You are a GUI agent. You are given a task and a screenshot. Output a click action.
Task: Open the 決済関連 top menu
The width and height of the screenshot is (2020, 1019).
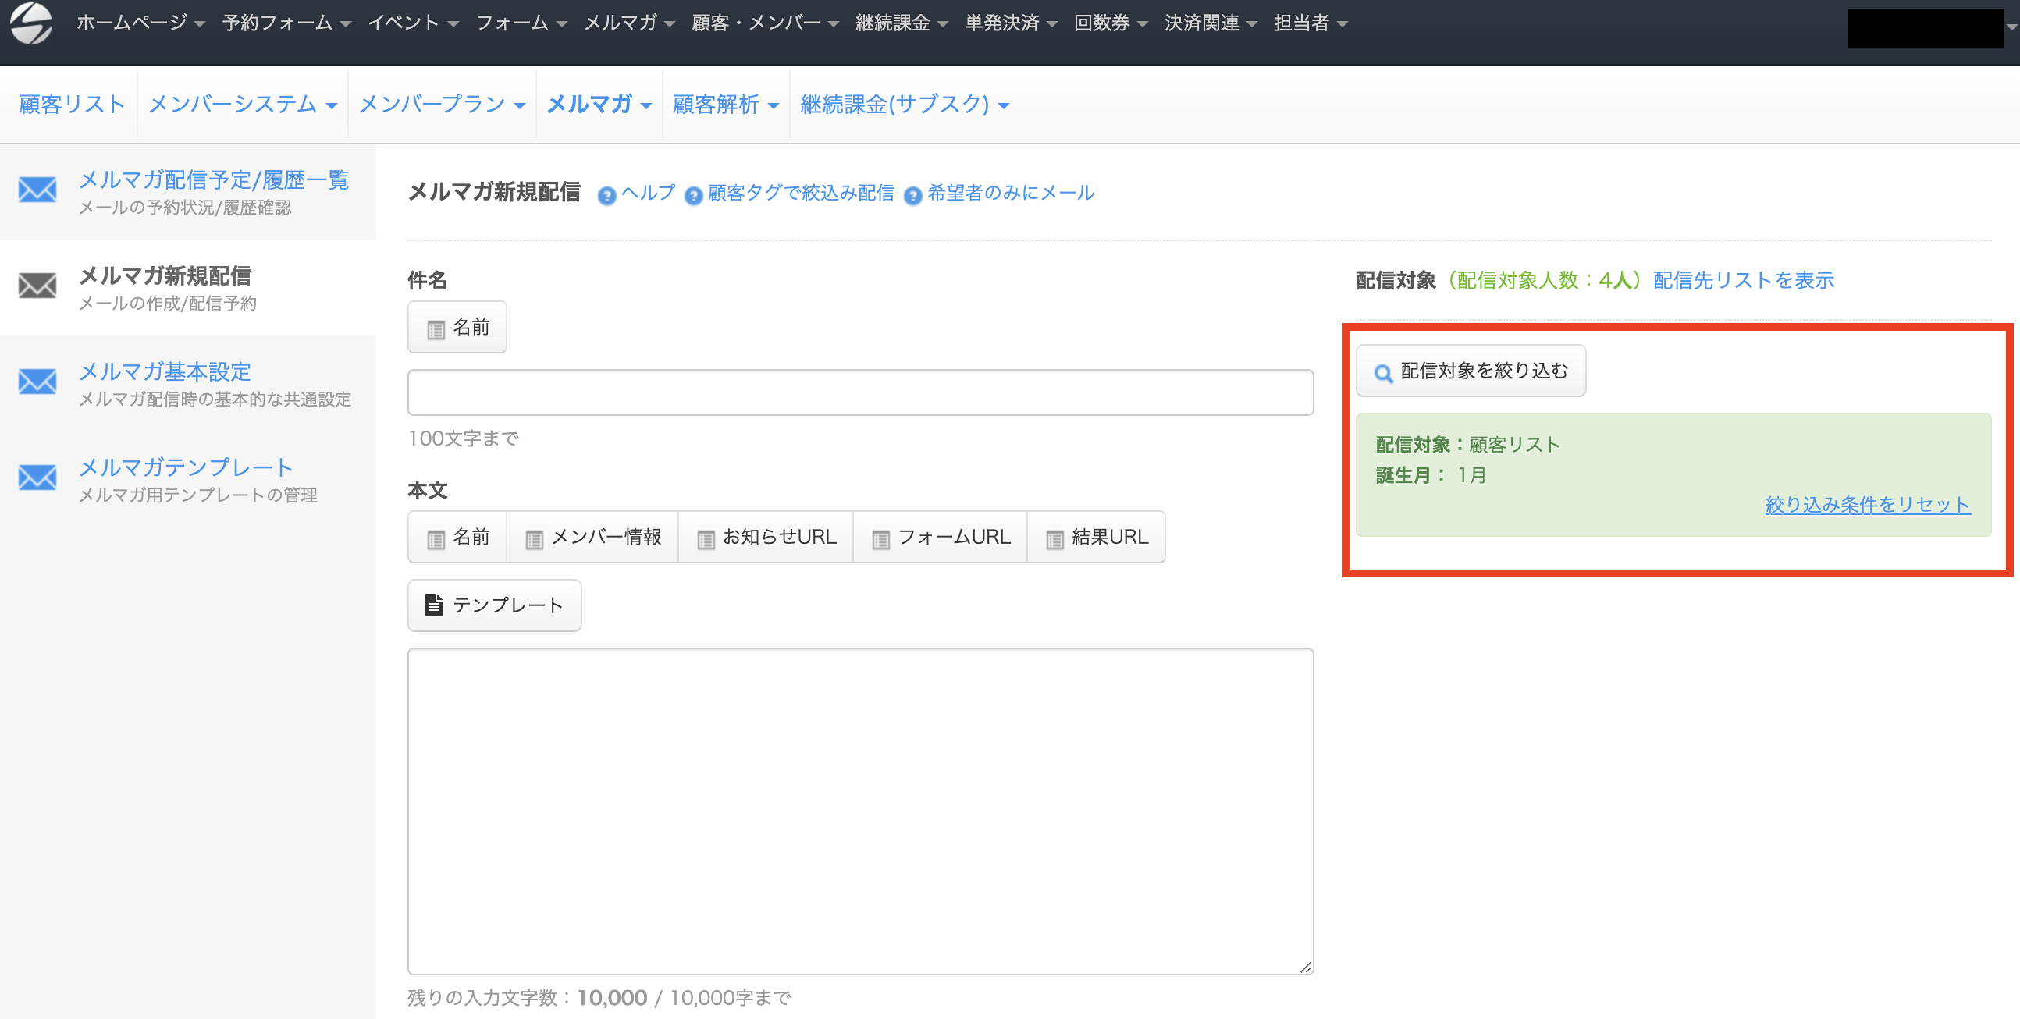1210,23
